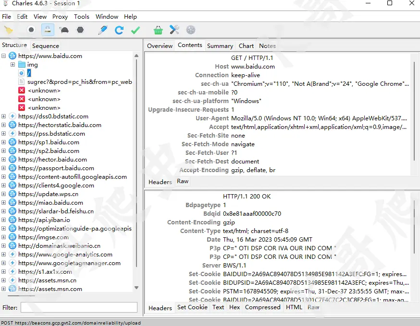Viewport: 420px width, 326px height.
Task: Click the Filter input field
Action: [x=79, y=307]
